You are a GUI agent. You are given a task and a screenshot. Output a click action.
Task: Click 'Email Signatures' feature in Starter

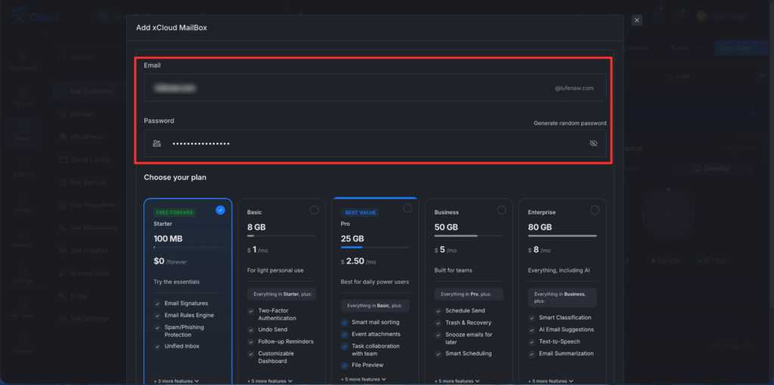click(186, 303)
